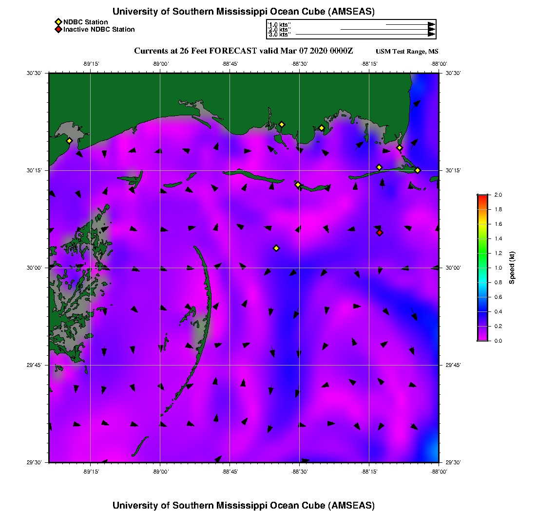Click the bottom 'Ocean Cube (AMSEAS)' footer title
This screenshot has height=511, width=536.
[244, 505]
